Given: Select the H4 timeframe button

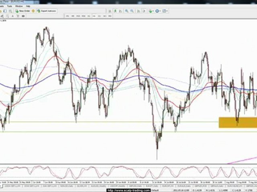Looking at the screenshot, I should pos(94,16).
